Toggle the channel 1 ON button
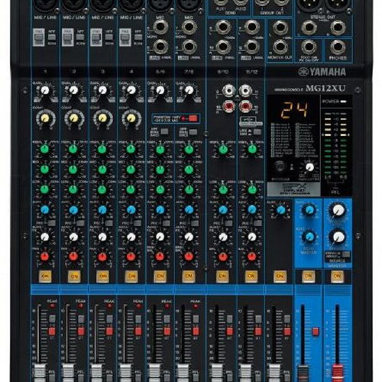Viewport: 382px width, 382px height. [45, 277]
